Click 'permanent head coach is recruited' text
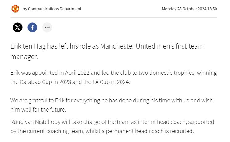This screenshot has width=230, height=142. coord(150,131)
